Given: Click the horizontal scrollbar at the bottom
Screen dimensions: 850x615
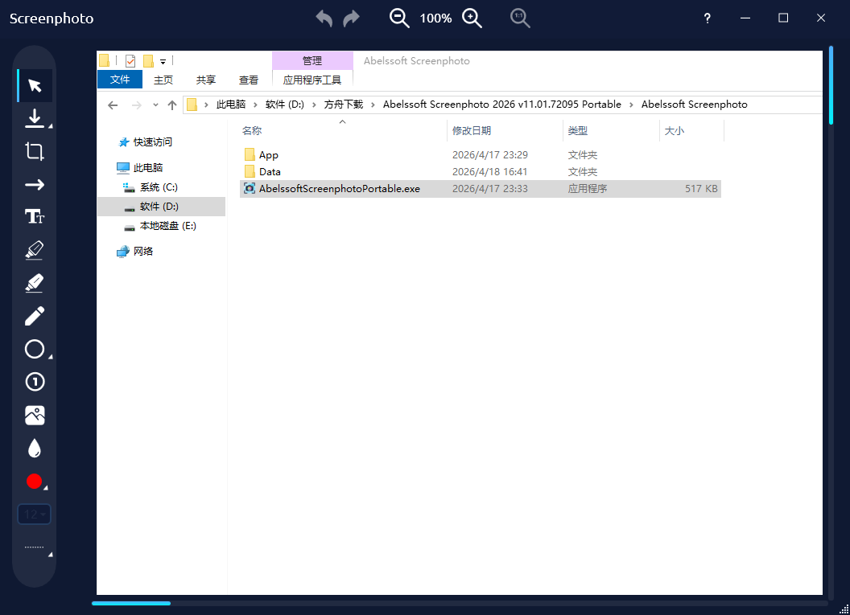Looking at the screenshot, I should pyautogui.click(x=131, y=603).
